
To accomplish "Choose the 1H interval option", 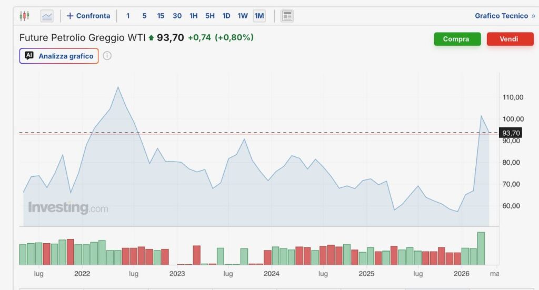I will [194, 16].
